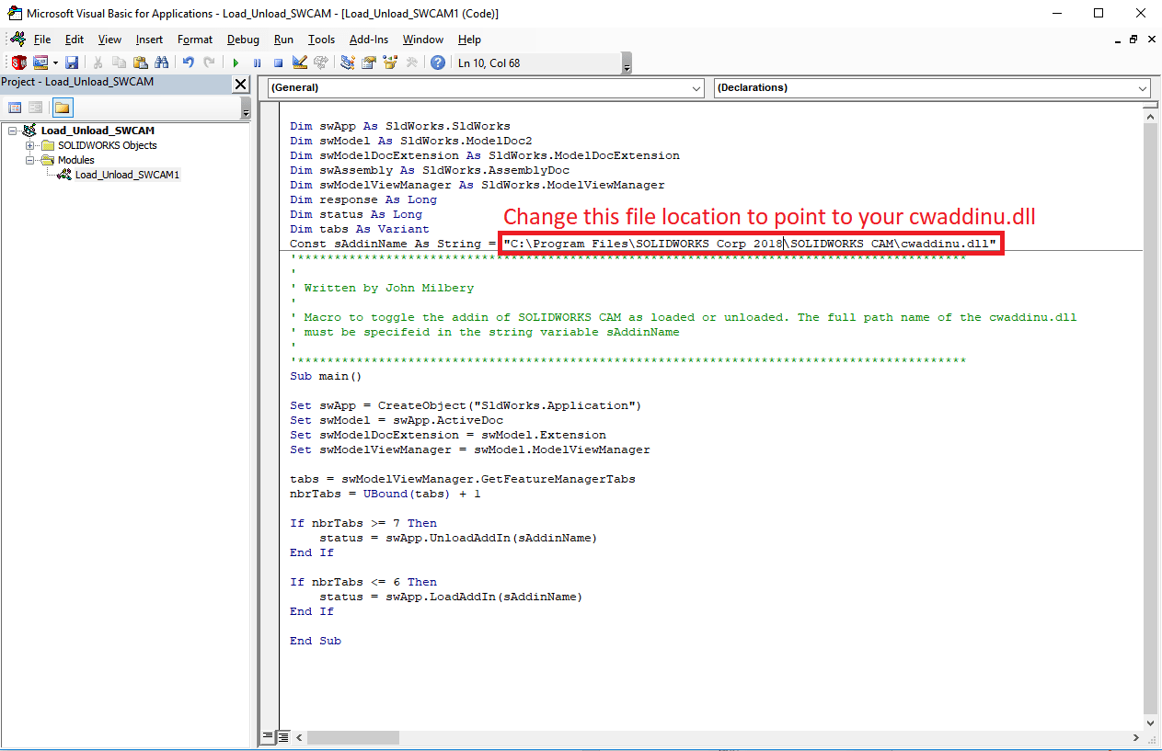The height and width of the screenshot is (751, 1162).
Task: Open the Tools menu
Action: tap(321, 40)
